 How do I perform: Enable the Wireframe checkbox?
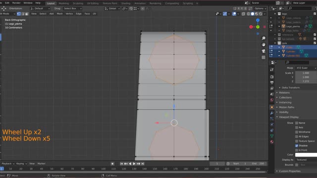297,132
